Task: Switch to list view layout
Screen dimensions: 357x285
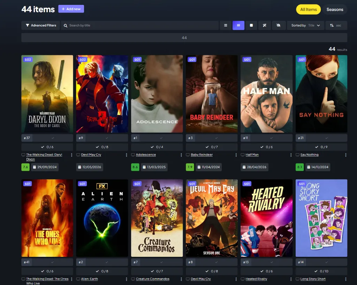Action: (x=226, y=25)
